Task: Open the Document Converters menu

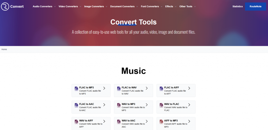Action: 124,7
